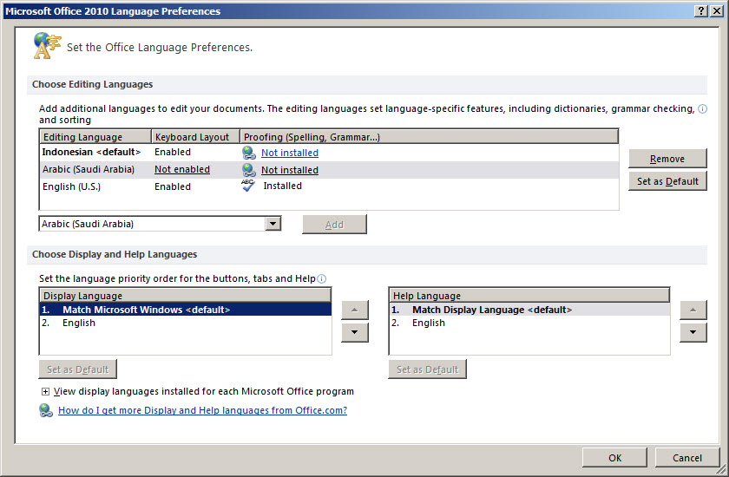Select the English (U.S.) editing language row
The height and width of the screenshot is (477, 729).
point(329,186)
